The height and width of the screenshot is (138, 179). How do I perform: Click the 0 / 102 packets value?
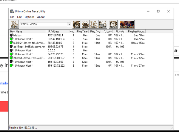point(120,47)
